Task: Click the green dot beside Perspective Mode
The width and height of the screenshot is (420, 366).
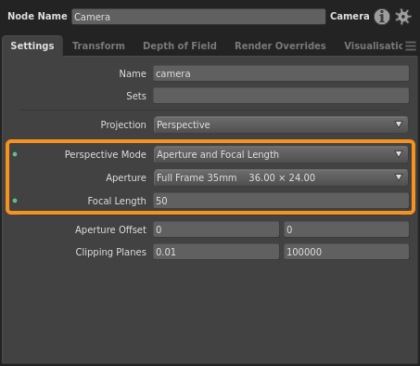Action: pos(15,154)
